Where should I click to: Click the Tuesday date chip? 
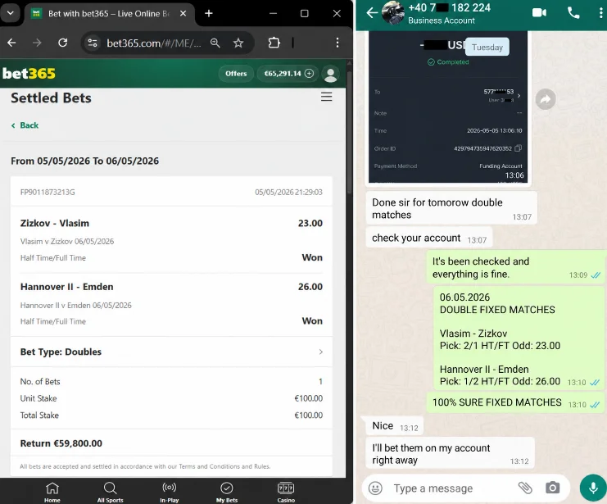coord(487,48)
